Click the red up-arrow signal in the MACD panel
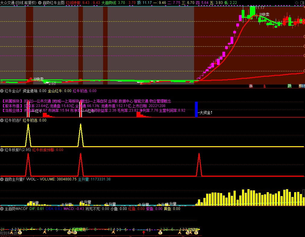 coord(144,232)
